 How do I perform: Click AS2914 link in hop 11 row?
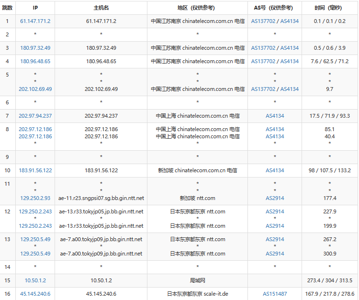click(x=275, y=198)
